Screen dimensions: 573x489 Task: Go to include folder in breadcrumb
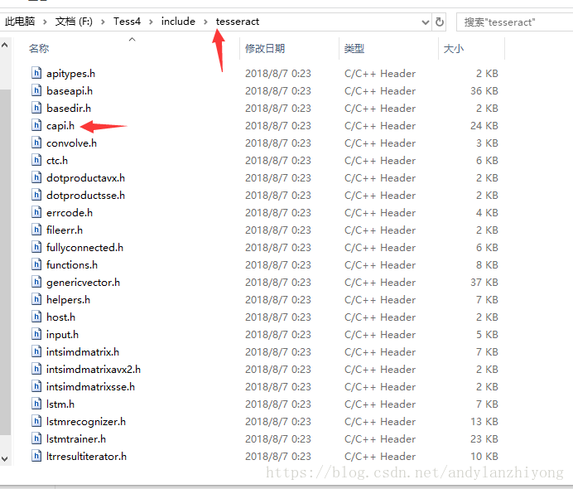[178, 22]
